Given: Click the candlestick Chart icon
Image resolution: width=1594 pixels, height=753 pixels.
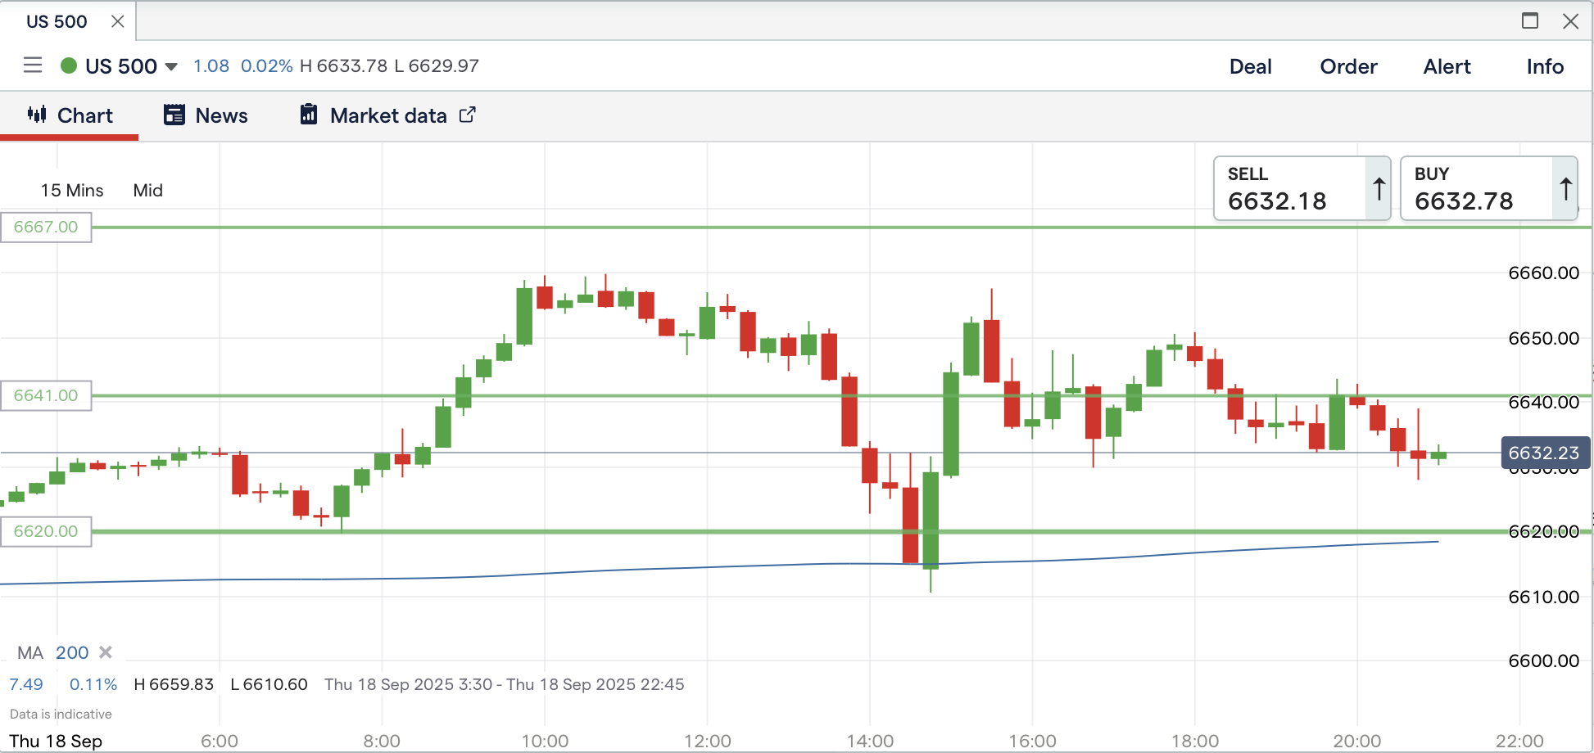Looking at the screenshot, I should click(x=37, y=115).
